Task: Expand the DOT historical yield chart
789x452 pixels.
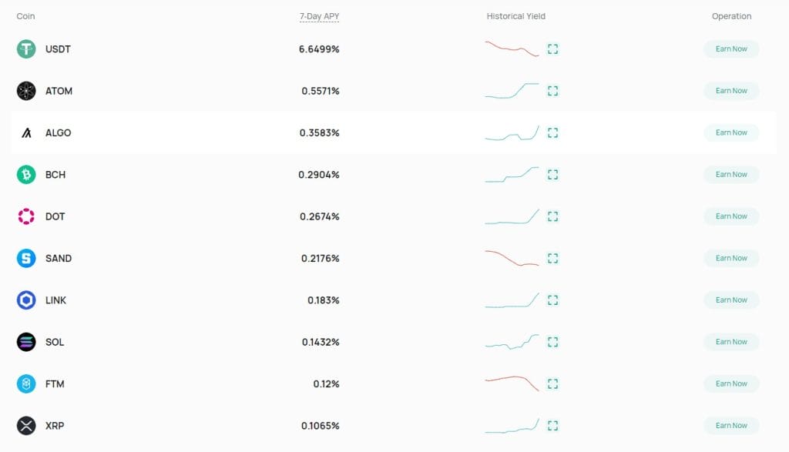Action: click(552, 216)
